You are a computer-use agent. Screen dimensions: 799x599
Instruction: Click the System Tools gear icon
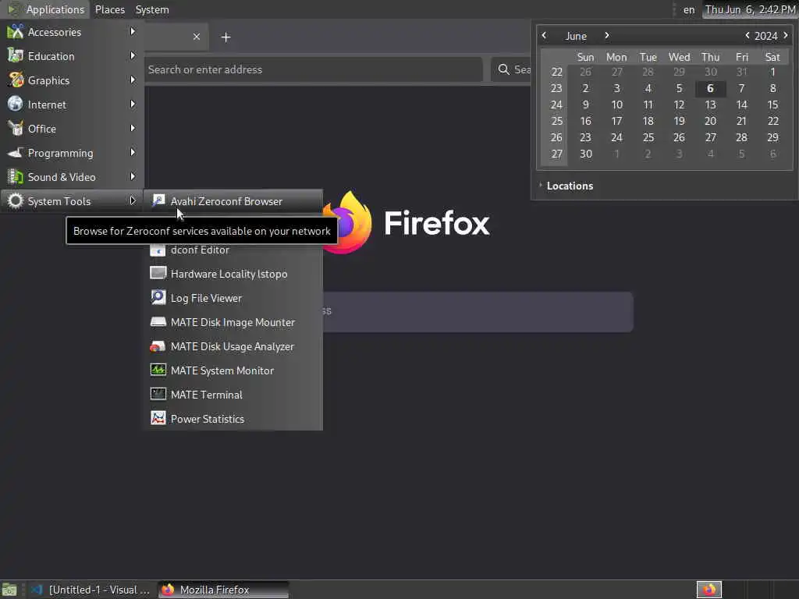pos(16,200)
